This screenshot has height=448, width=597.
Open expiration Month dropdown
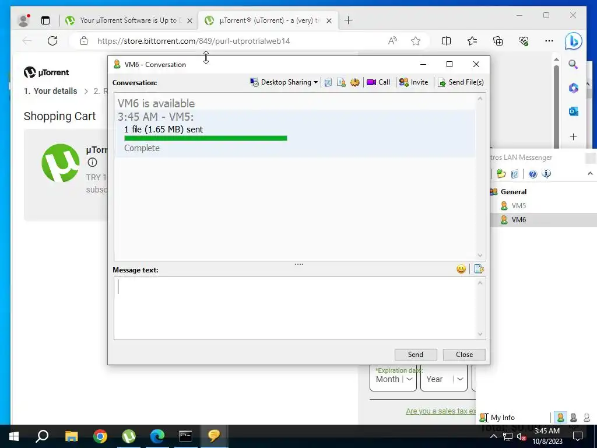click(394, 379)
